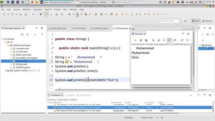Click the Save All toolbar icon
The width and height of the screenshot is (215, 121).
[x=26, y=14]
